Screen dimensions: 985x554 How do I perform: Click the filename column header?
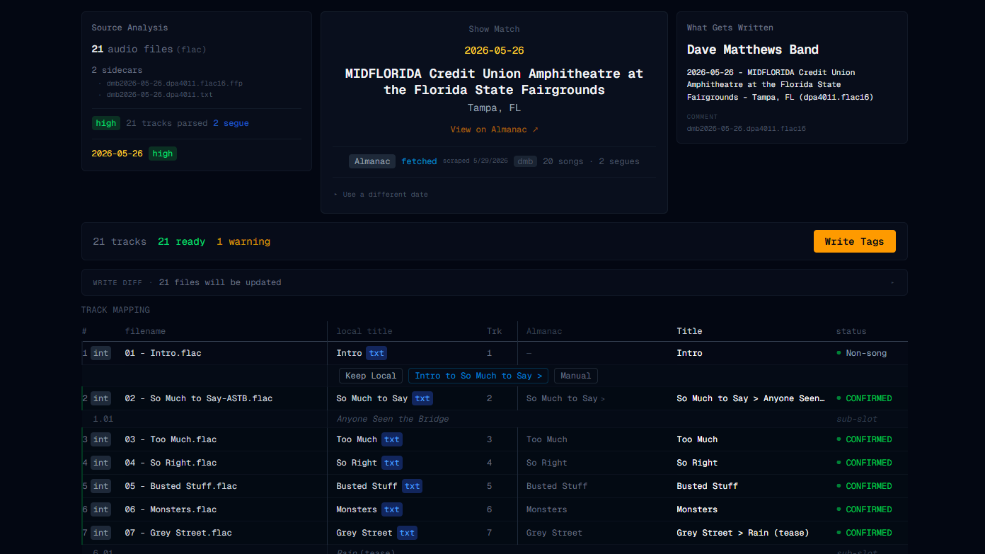[145, 331]
